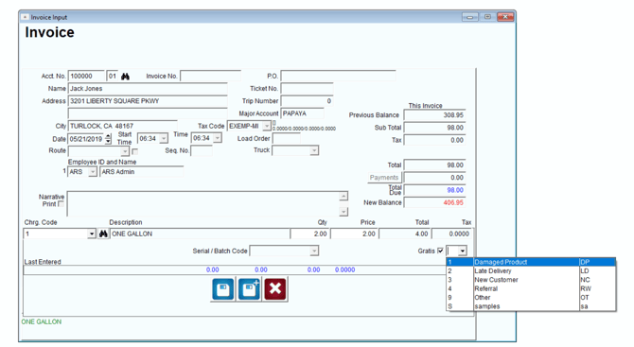634x347 pixels.
Task: Click the green ONE GALLON status text
Action: pos(42,322)
